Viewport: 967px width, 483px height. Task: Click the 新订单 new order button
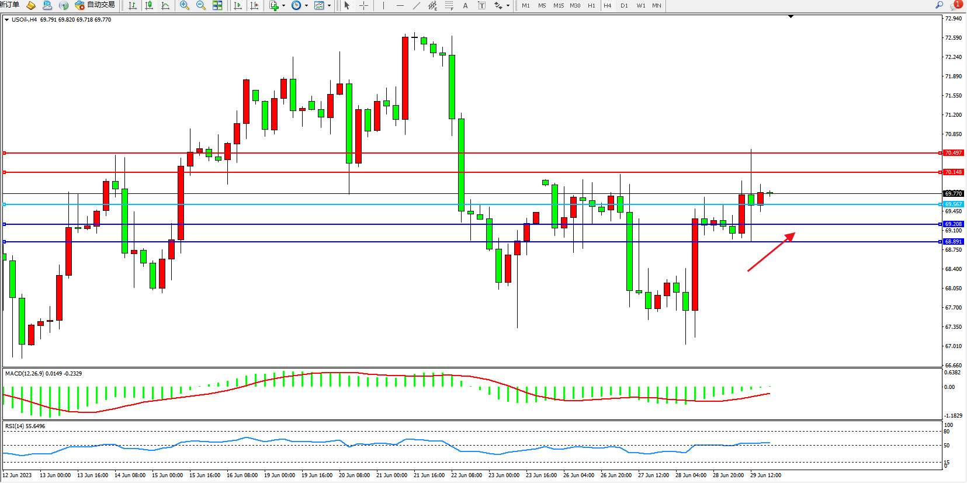point(9,5)
